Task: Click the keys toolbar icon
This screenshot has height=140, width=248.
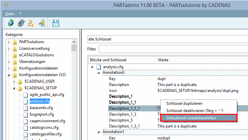Action: pyautogui.click(x=41, y=23)
